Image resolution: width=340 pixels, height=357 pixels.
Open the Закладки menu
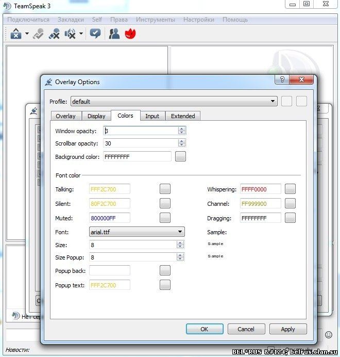[x=71, y=20]
